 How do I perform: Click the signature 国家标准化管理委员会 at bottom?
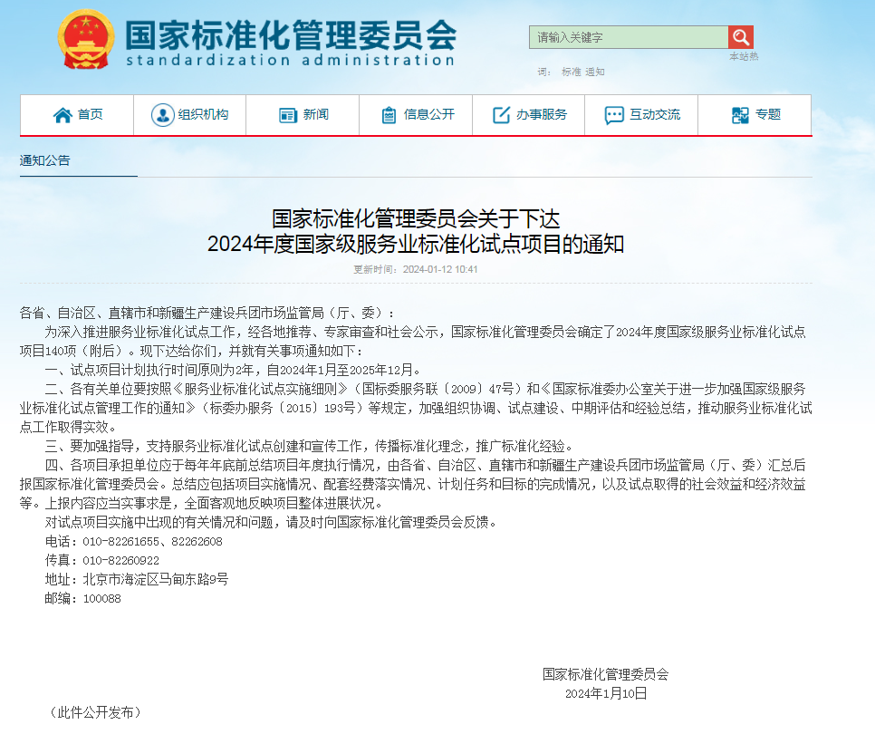coord(605,674)
